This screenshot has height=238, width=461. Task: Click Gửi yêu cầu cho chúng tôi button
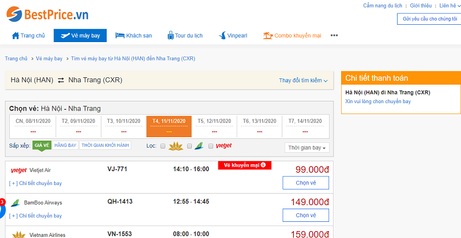click(429, 19)
